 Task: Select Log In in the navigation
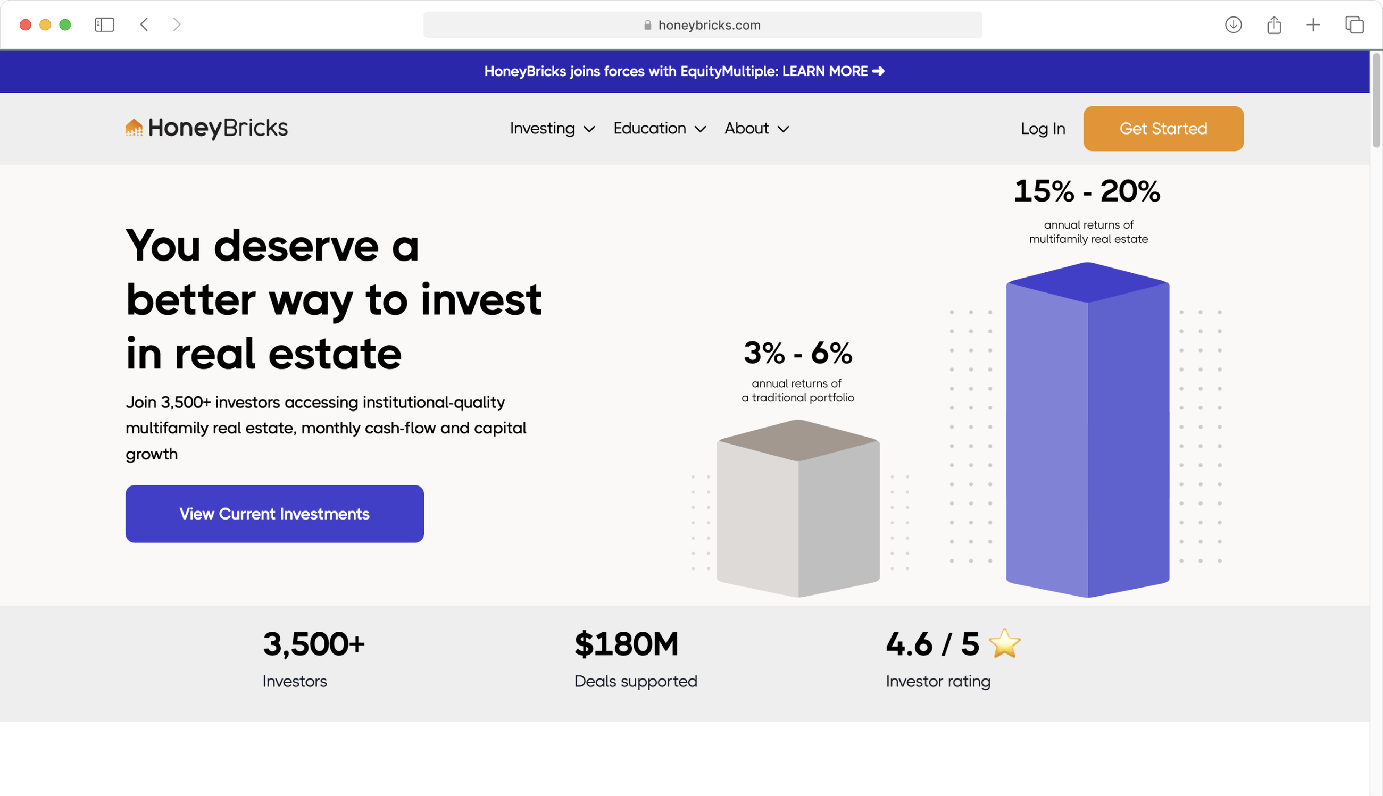pos(1043,129)
